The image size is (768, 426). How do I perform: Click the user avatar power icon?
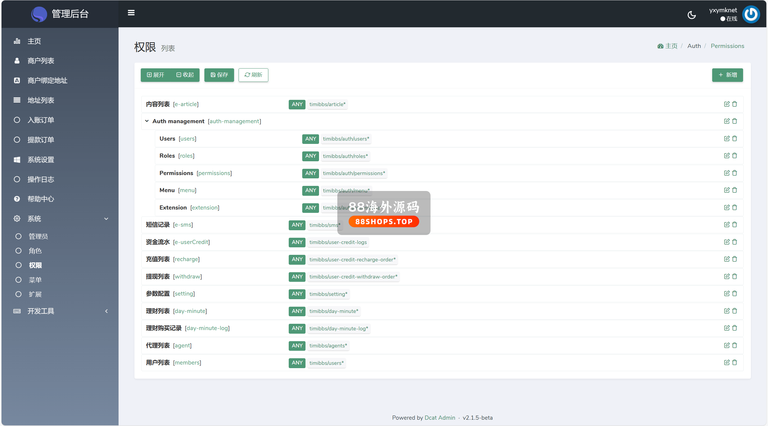(x=751, y=14)
